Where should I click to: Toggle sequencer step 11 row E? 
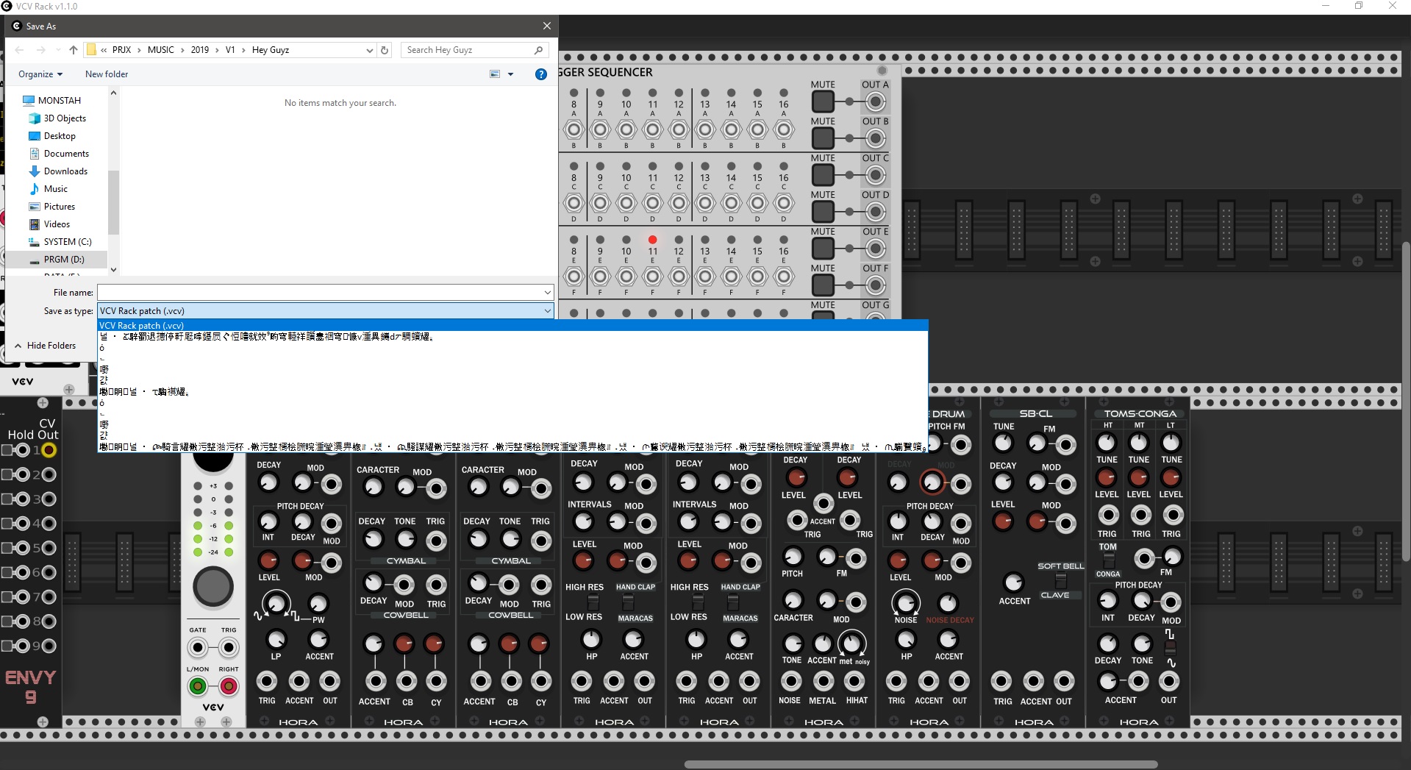click(652, 240)
